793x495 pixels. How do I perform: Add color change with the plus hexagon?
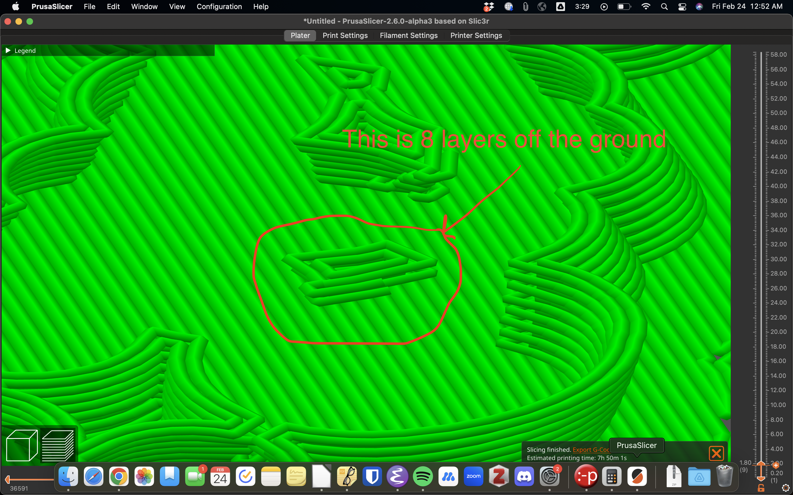point(776,465)
